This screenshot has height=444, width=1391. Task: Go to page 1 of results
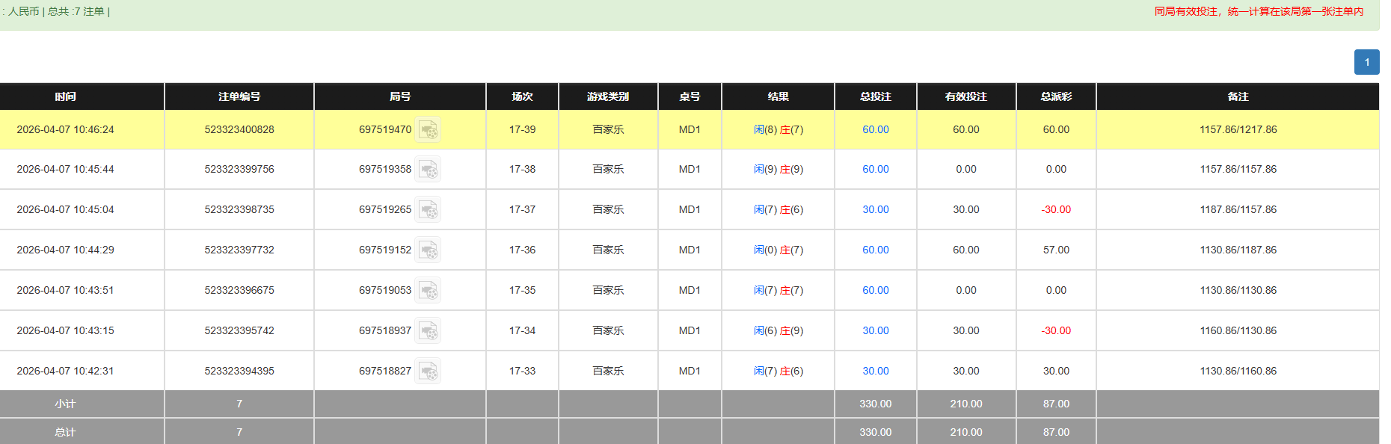(x=1366, y=62)
